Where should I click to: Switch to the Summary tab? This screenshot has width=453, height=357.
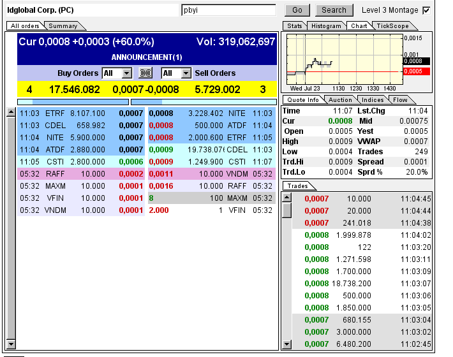click(x=63, y=25)
